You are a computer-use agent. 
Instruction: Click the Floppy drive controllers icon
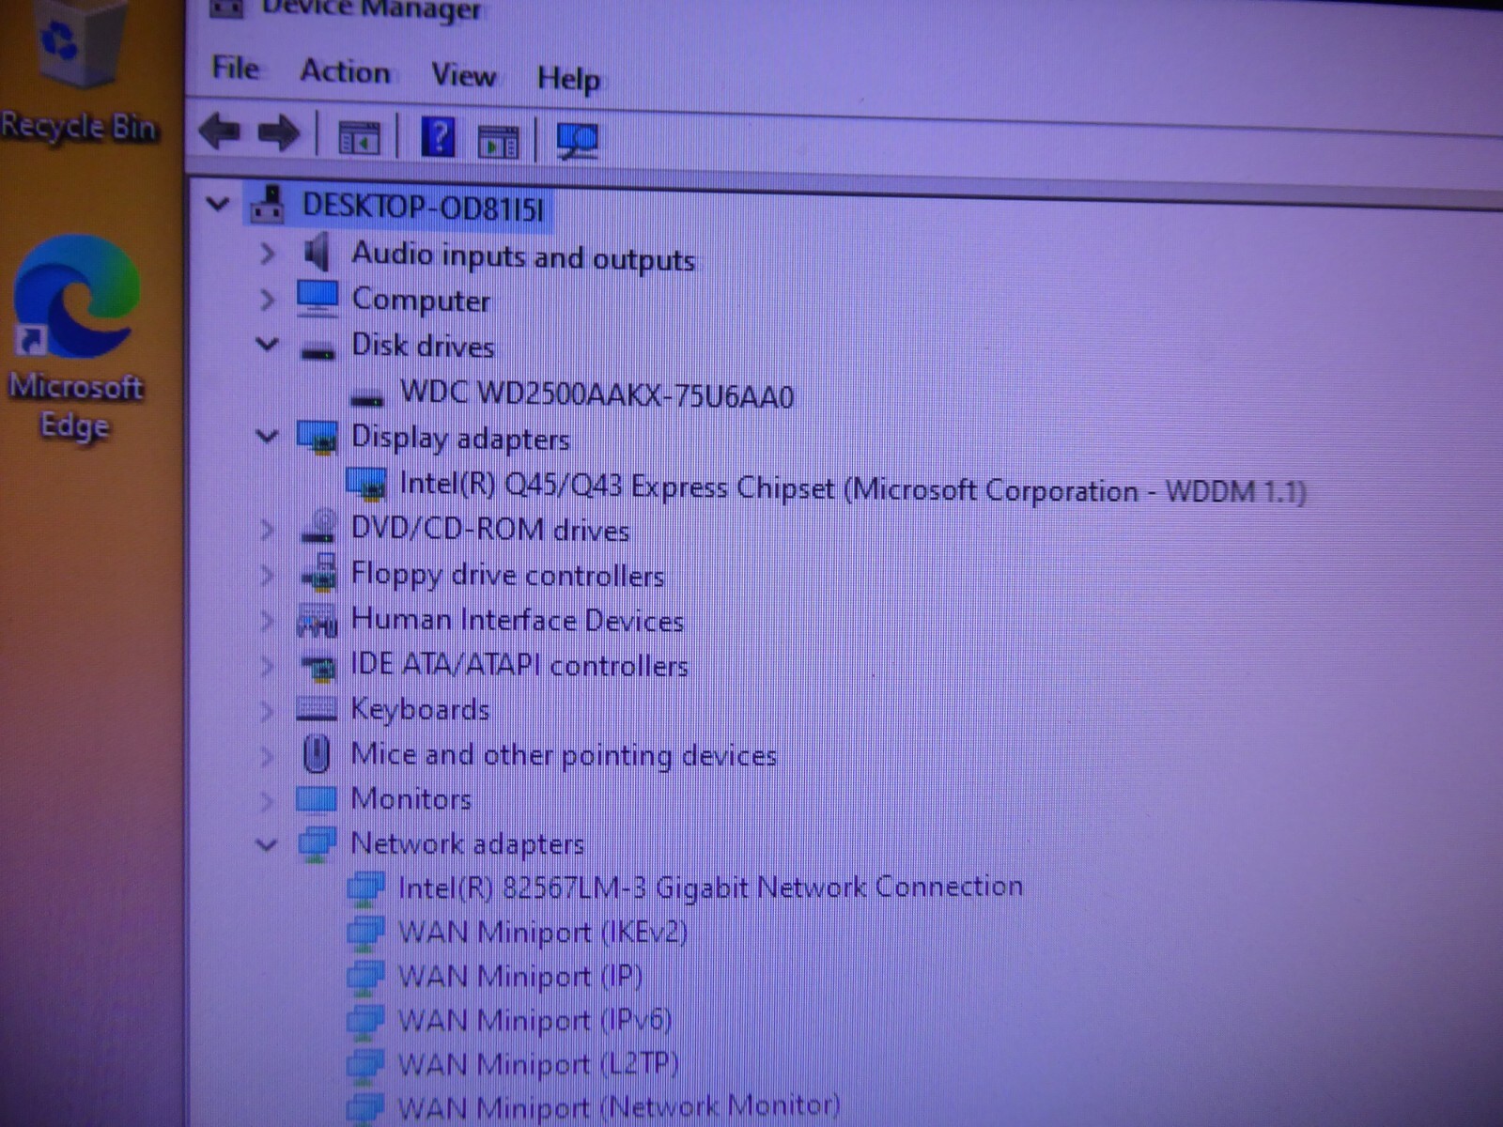(319, 572)
